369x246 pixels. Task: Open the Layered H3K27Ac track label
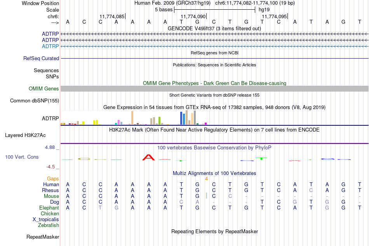(25, 135)
